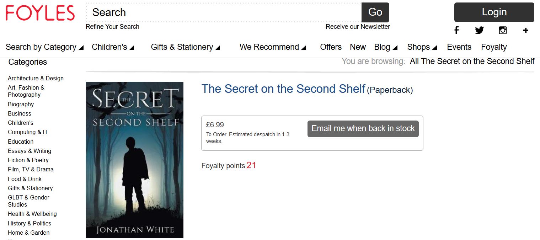Open Foyles Facebook page icon
The width and height of the screenshot is (540, 240).
[456, 30]
